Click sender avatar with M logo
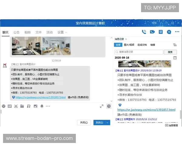This screenshot has width=182, height=146. [x=5, y=65]
